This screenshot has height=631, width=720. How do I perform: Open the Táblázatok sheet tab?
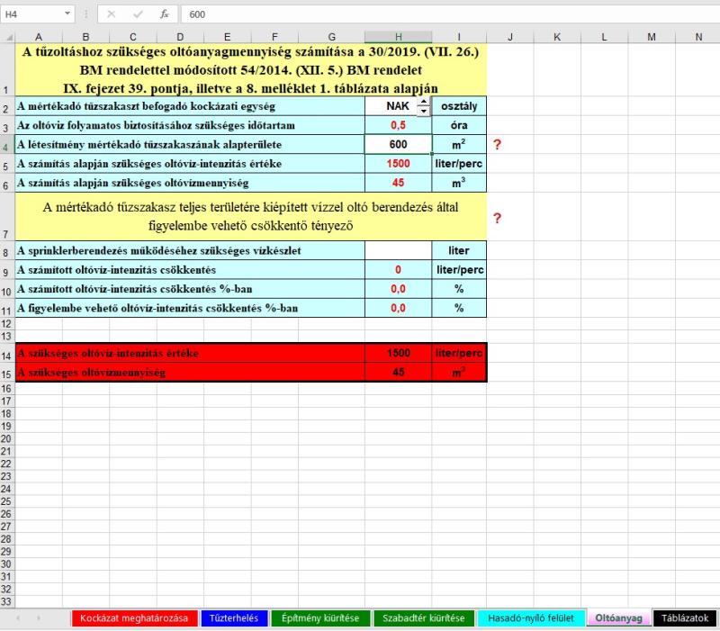point(685,618)
